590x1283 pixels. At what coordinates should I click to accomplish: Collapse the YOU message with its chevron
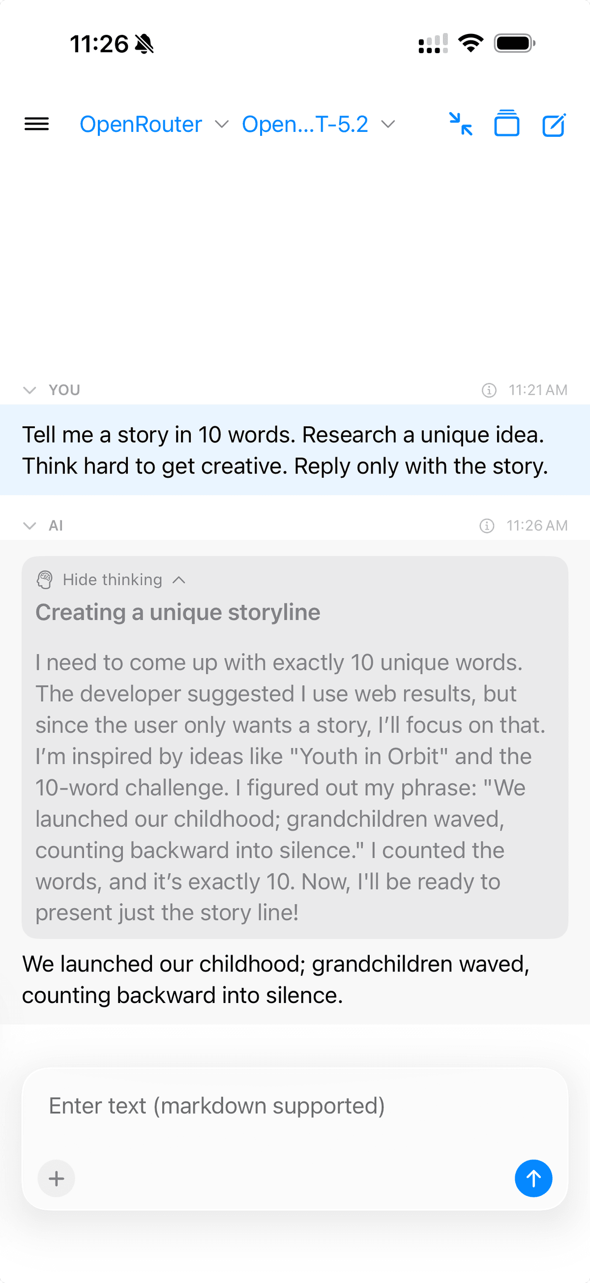(x=29, y=390)
